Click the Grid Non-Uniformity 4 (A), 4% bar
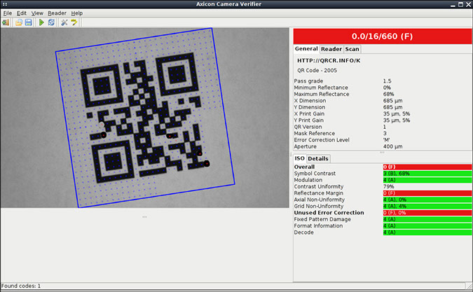The image size is (473, 292). click(427, 207)
